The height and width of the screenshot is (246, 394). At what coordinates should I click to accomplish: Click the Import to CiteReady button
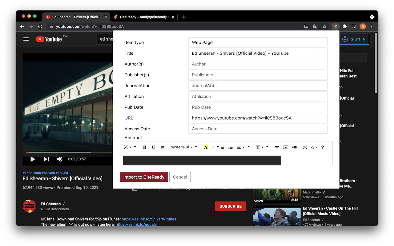(144, 177)
